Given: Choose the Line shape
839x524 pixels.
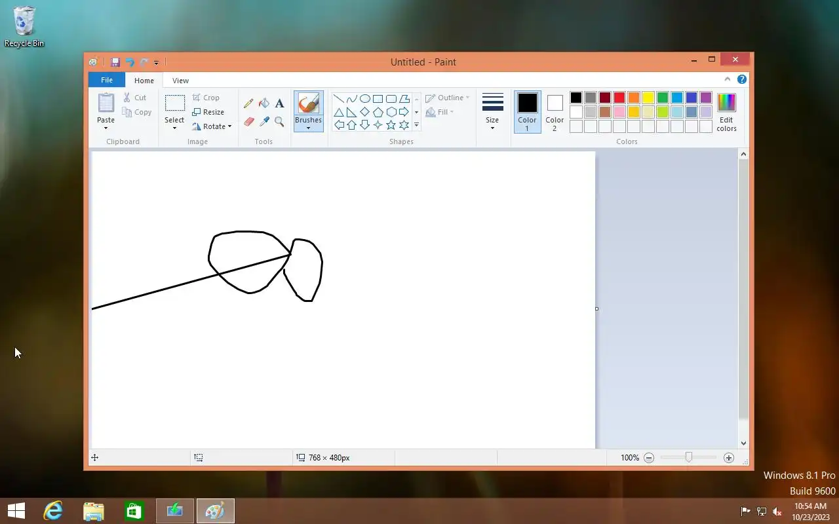Looking at the screenshot, I should (x=339, y=99).
